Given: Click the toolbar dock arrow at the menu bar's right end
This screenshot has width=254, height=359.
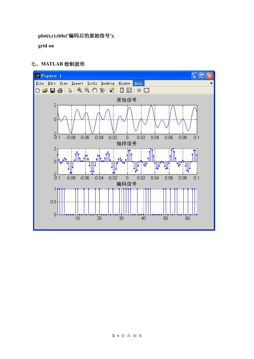Looking at the screenshot, I should 211,83.
